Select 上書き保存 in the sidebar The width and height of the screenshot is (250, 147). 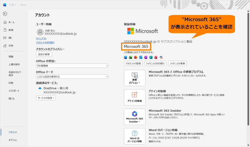tap(14, 64)
